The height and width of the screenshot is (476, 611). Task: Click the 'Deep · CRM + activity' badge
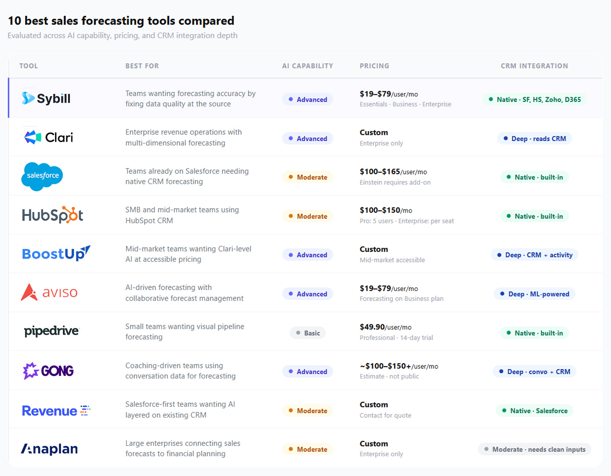point(535,255)
